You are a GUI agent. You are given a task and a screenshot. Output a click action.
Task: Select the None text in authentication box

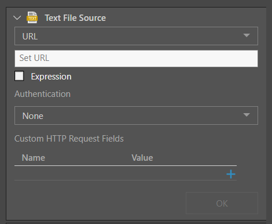pos(33,116)
